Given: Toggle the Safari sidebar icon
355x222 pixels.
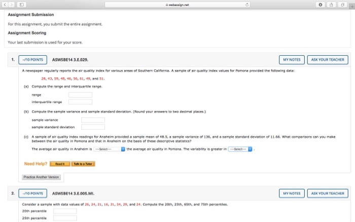Looking at the screenshot, I should [x=22, y=5].
